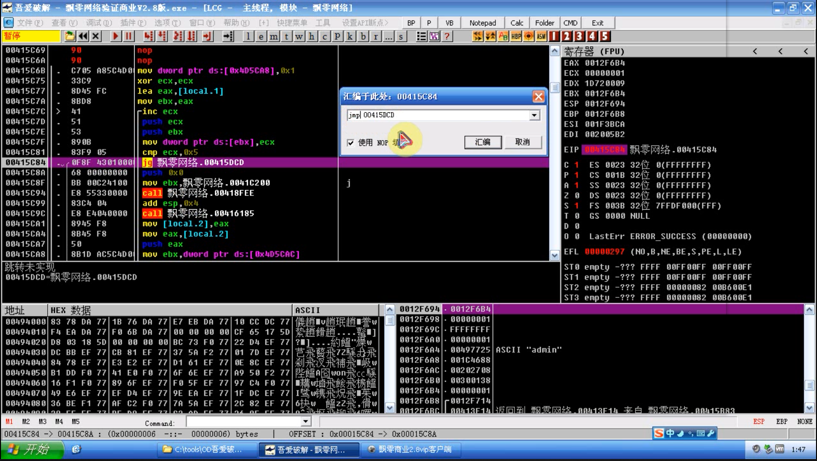Click the ASM plugin icon
This screenshot has width=817, height=461.
[541, 36]
